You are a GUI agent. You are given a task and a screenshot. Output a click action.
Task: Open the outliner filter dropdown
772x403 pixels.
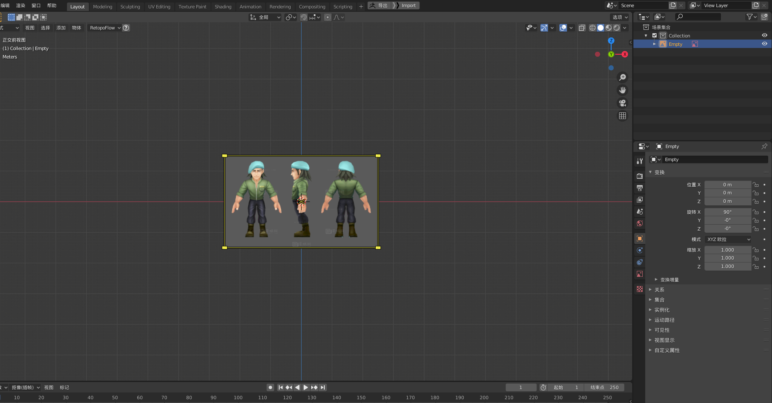[x=751, y=17]
